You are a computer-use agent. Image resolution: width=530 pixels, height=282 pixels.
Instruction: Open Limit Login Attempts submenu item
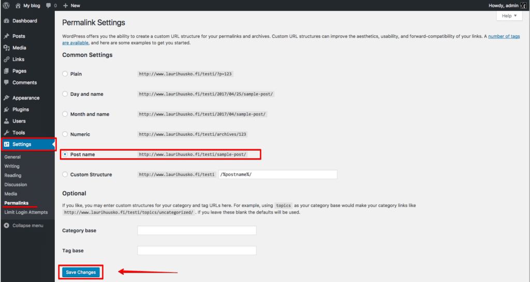(x=26, y=212)
